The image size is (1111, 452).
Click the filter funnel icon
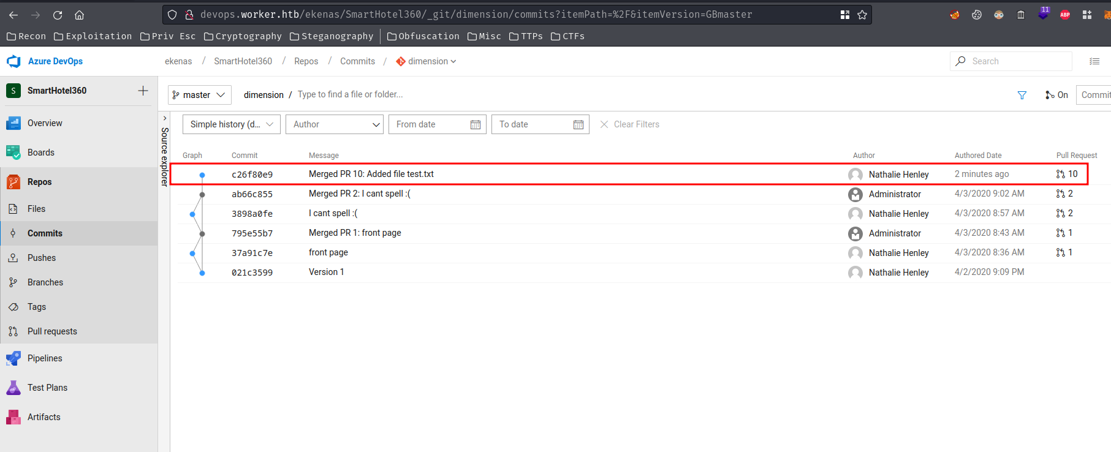pyautogui.click(x=1022, y=95)
